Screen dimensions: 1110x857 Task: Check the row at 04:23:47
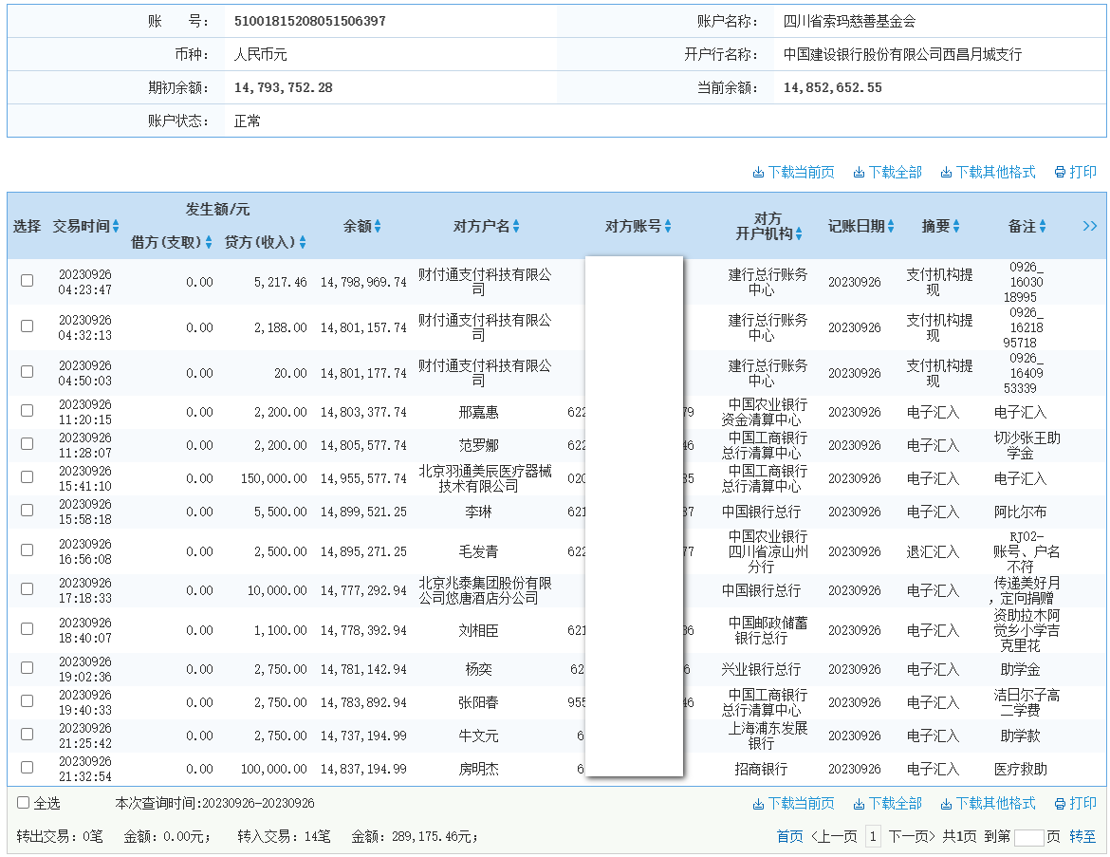(x=27, y=281)
